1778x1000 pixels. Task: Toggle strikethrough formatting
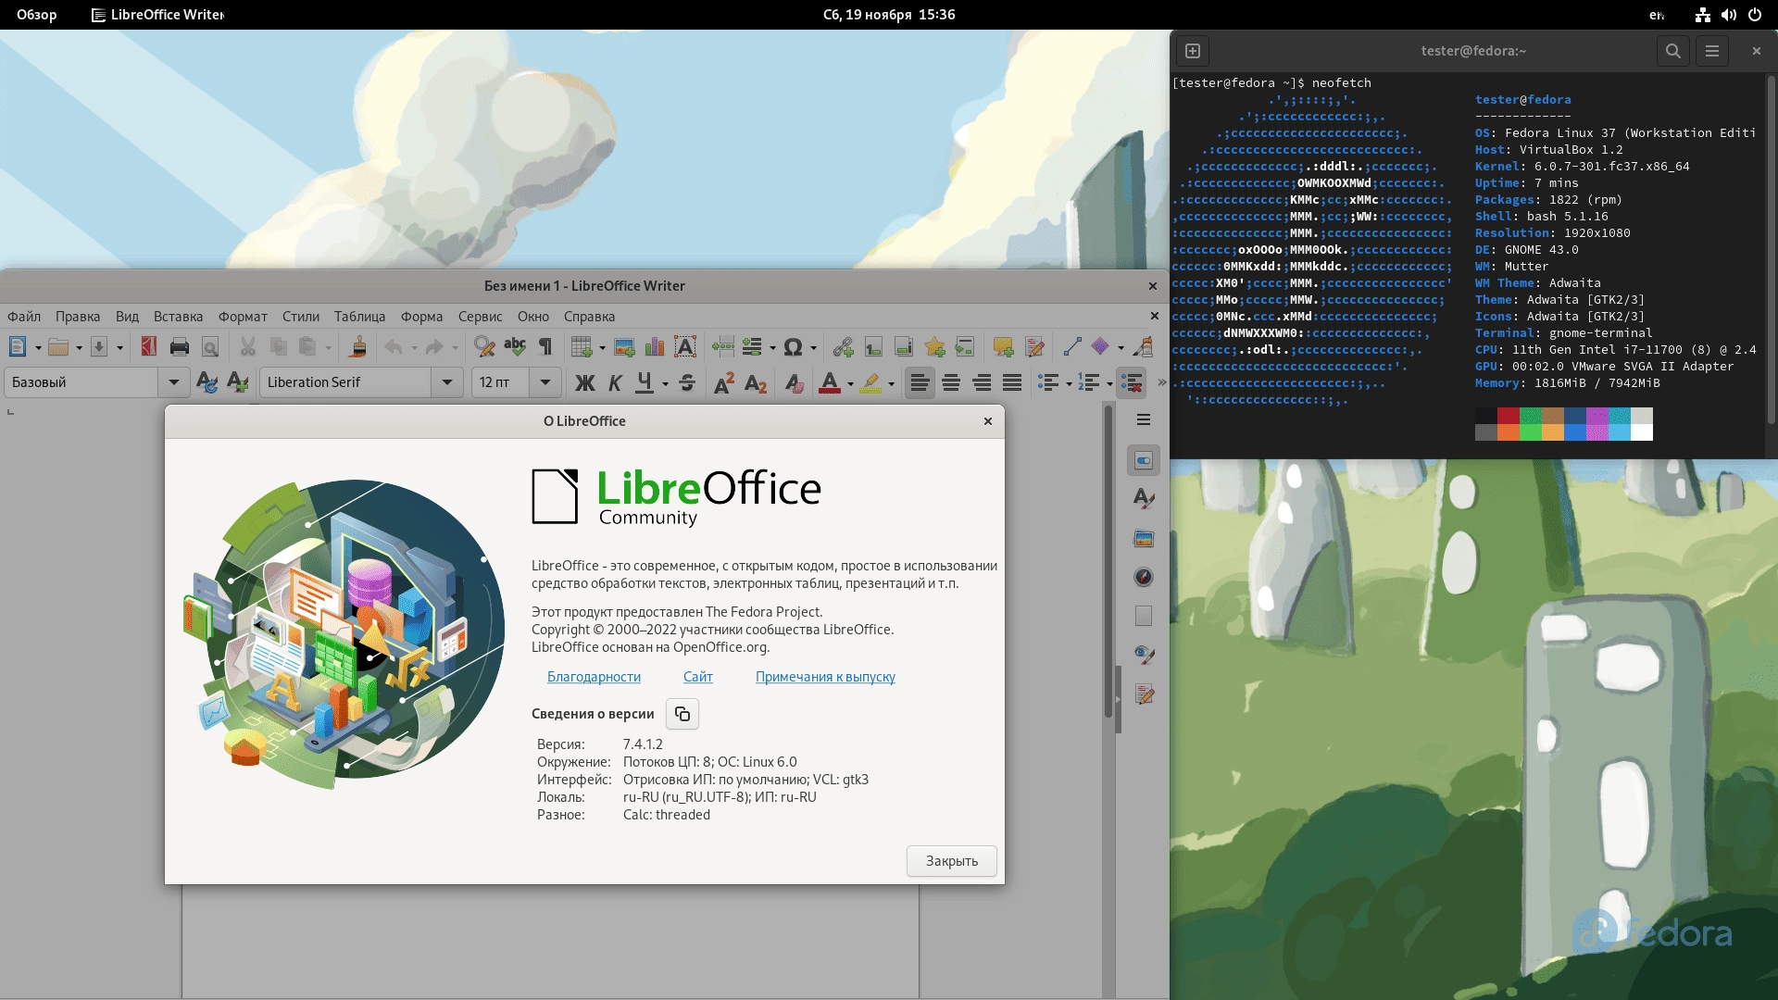[687, 382]
